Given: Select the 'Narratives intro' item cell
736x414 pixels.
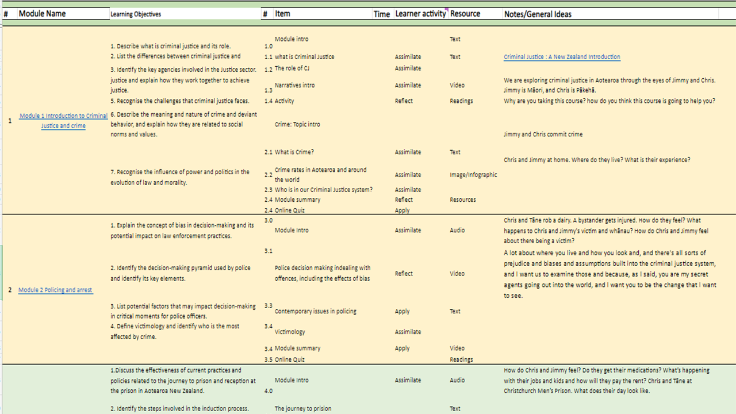Looking at the screenshot, I should pyautogui.click(x=294, y=85).
